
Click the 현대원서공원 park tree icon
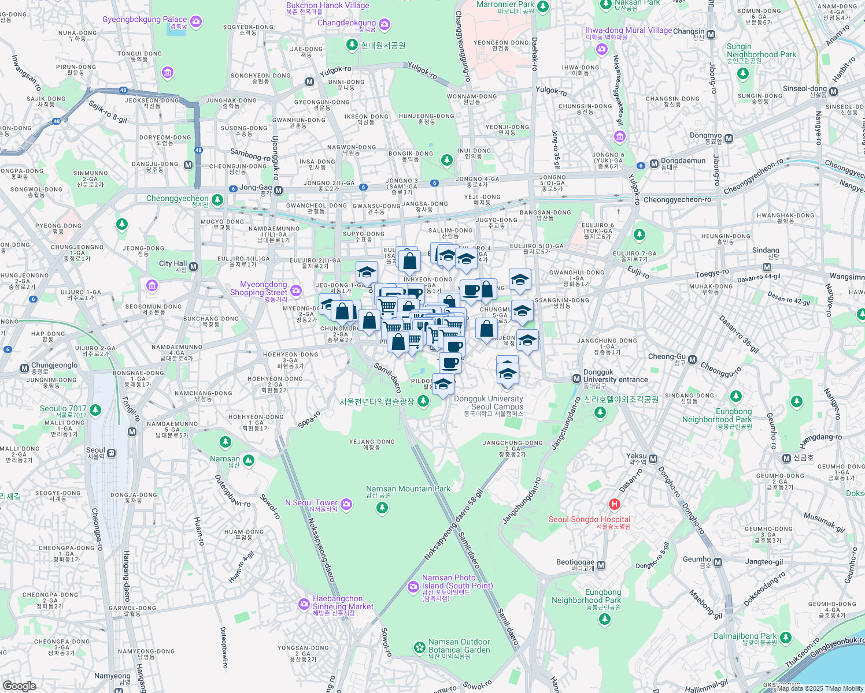pos(352,44)
